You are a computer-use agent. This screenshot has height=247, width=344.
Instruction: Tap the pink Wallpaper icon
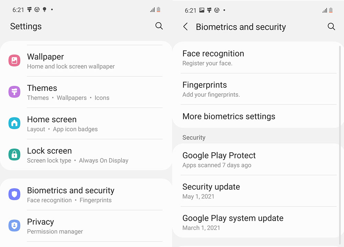[x=14, y=60]
